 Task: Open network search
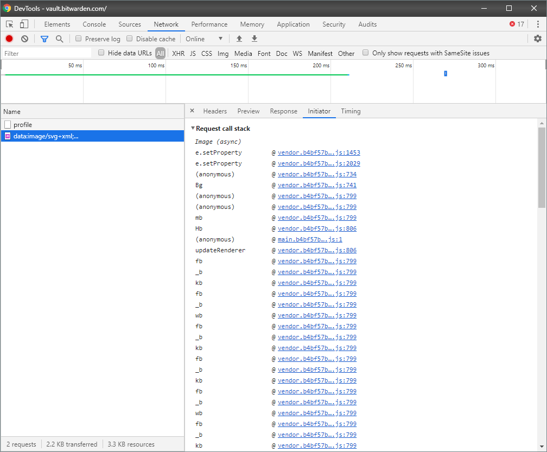coord(60,39)
